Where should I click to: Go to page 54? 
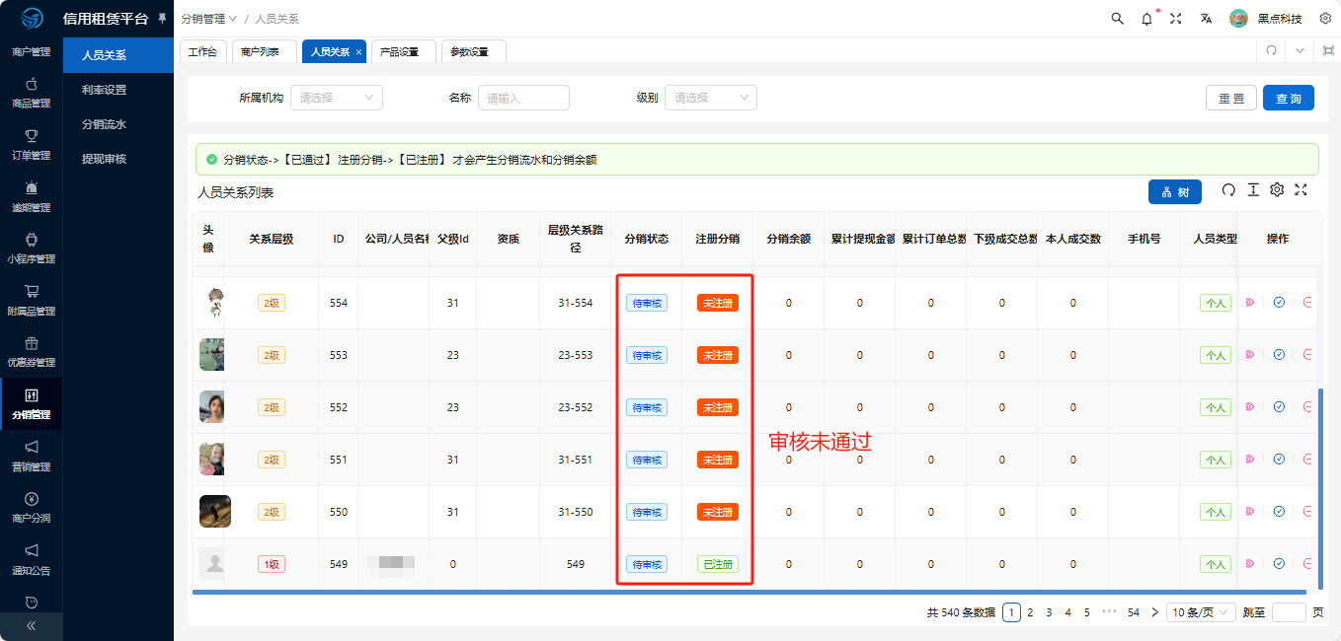click(x=1134, y=612)
